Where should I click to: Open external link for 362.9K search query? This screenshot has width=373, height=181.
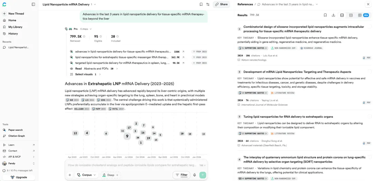183,57
